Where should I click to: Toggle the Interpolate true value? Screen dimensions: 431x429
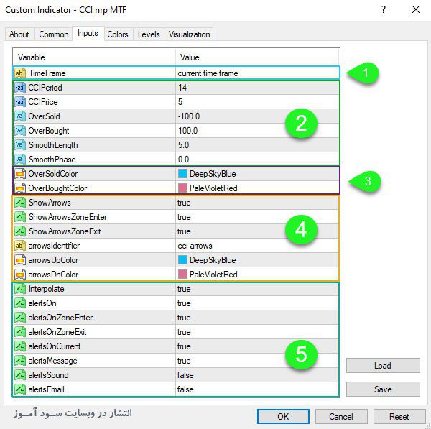tap(257, 289)
